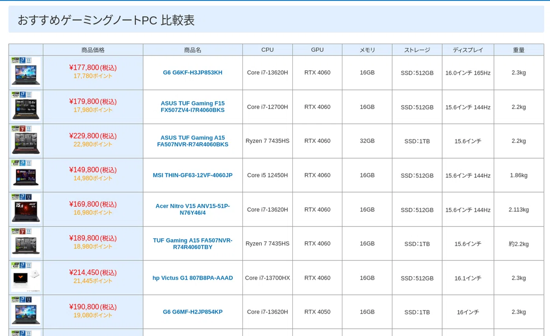Viewport: 550px width, 336px height.
Task: Open Acer Nitro V15 ANV15-51P product link
Action: (192, 209)
